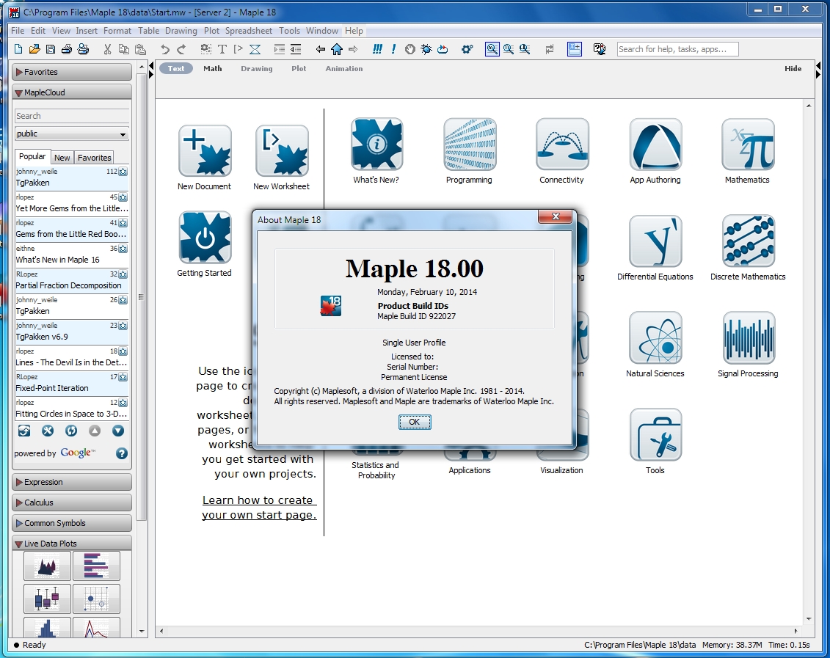This screenshot has width=830, height=658.
Task: Select Text mode toggle
Action: 175,68
